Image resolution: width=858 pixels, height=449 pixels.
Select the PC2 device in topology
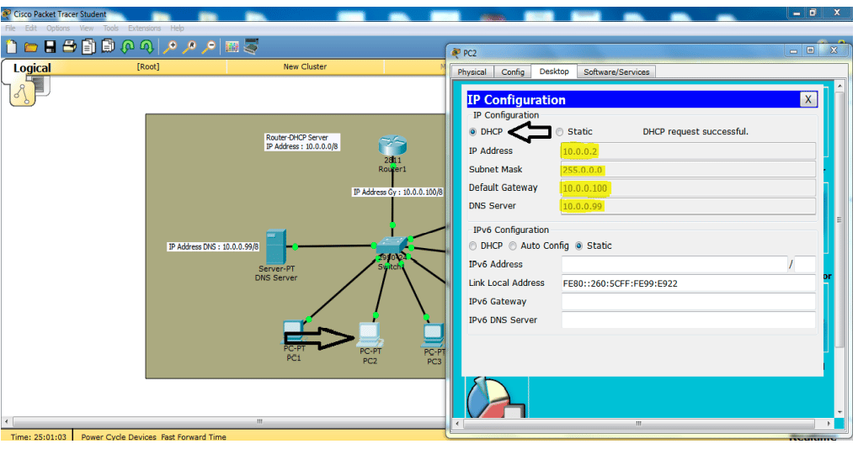coord(370,335)
